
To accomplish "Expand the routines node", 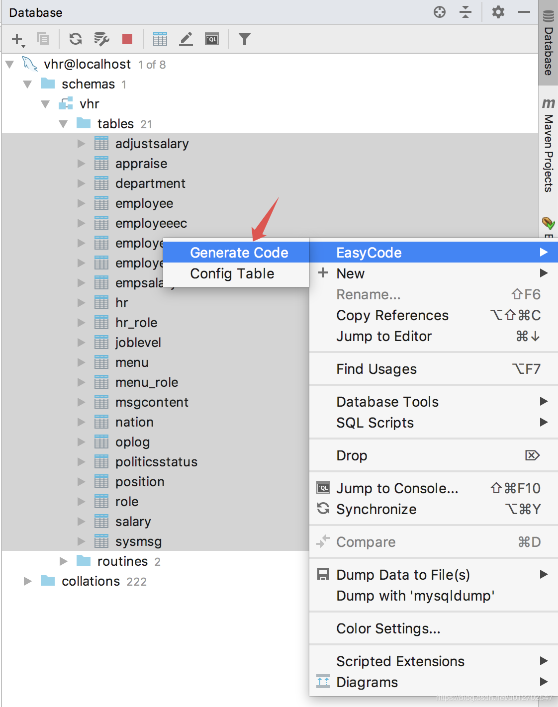I will coord(63,561).
